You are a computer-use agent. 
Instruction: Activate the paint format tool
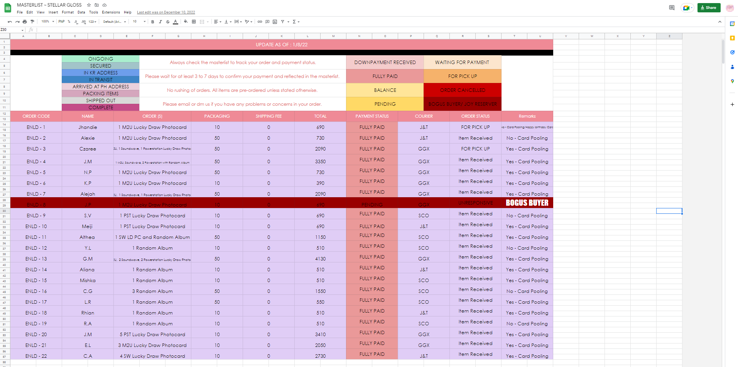tap(32, 22)
